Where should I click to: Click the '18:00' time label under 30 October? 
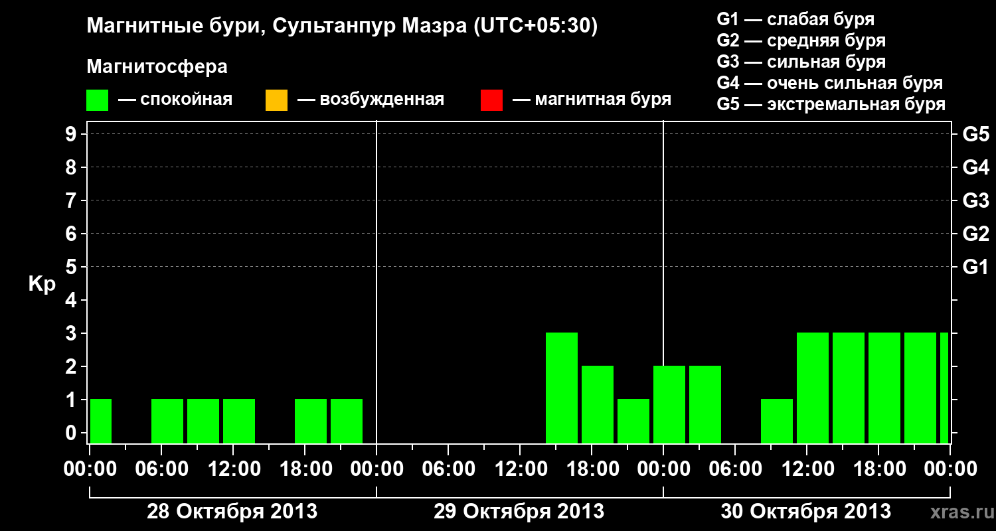(x=878, y=469)
